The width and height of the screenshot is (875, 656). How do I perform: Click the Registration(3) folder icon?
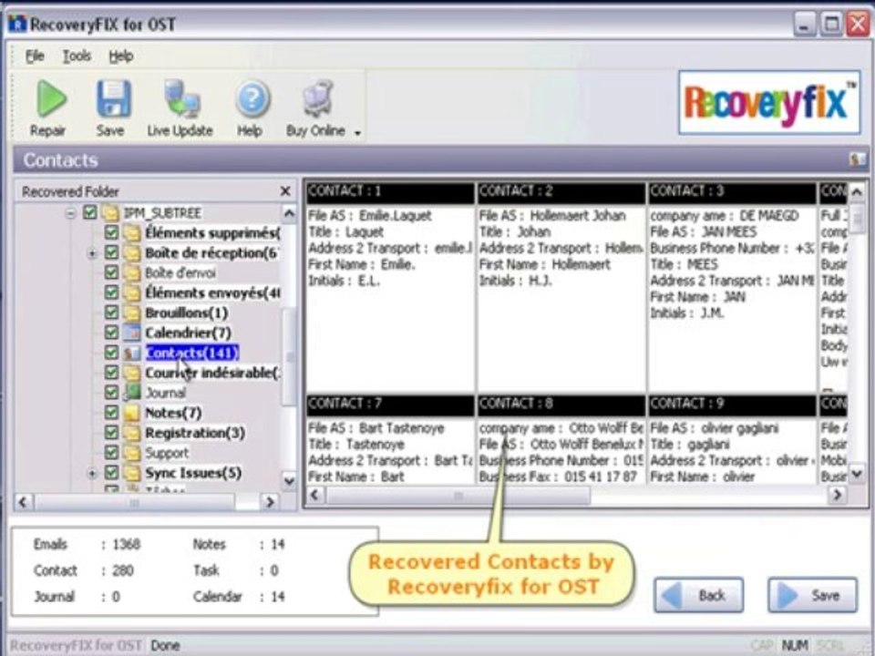(x=131, y=433)
